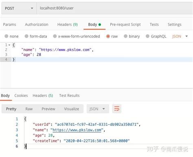Open the orange JSON body format dropdown
193x157 pixels.
tap(180, 36)
